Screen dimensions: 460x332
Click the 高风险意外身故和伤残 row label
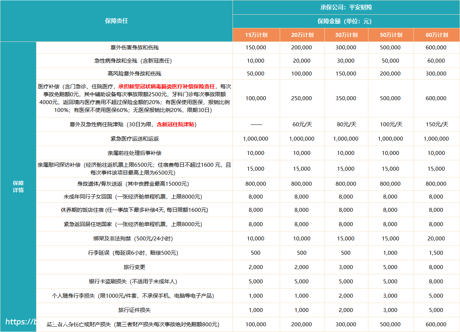(134, 73)
